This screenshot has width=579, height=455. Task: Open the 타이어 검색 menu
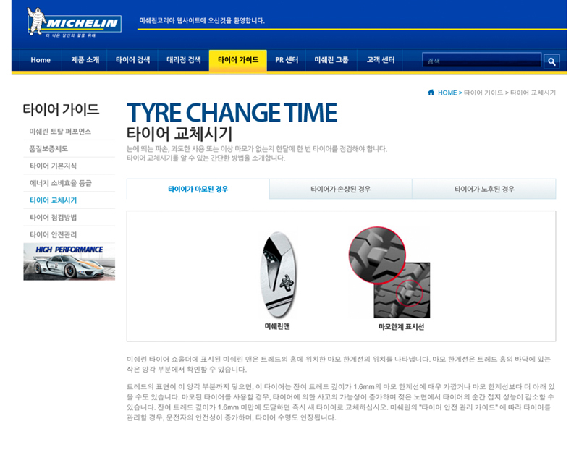132,60
